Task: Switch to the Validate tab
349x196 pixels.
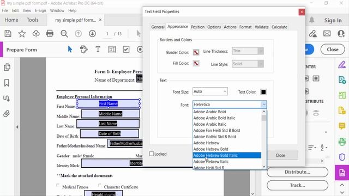Action: [x=262, y=27]
